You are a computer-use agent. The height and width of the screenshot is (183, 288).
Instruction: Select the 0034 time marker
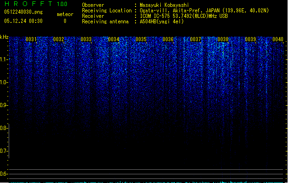point(114,39)
